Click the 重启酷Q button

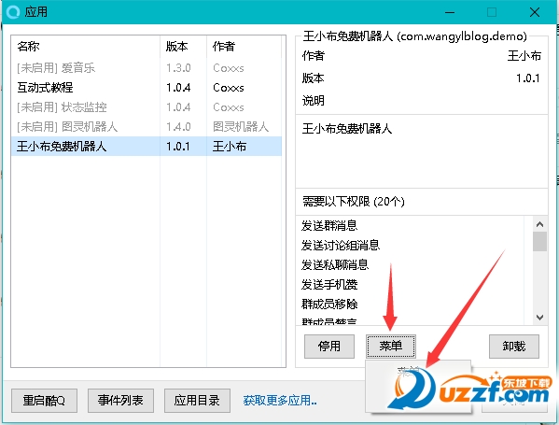click(x=44, y=401)
